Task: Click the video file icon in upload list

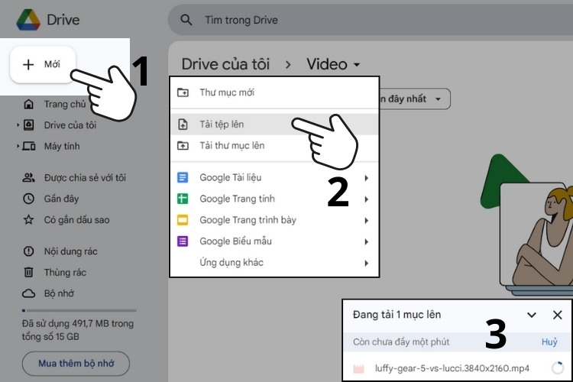Action: tap(358, 368)
